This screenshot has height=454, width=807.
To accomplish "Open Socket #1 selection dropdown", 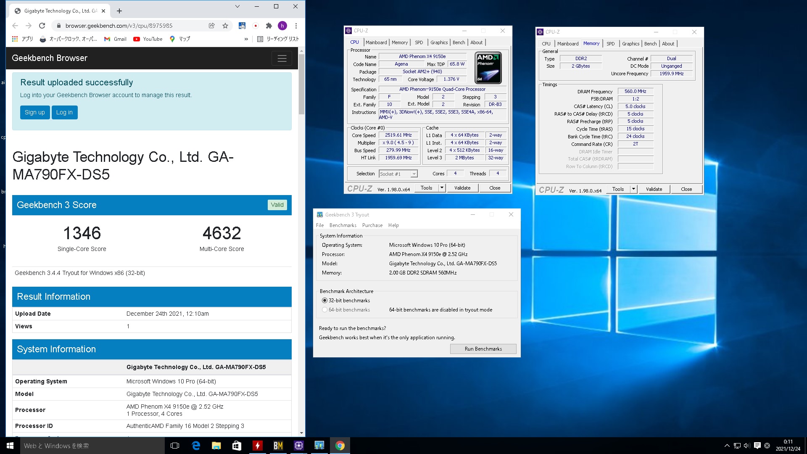I will pos(398,174).
